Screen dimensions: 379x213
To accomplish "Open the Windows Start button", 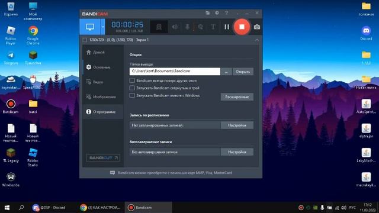I will pyautogui.click(x=7, y=208).
